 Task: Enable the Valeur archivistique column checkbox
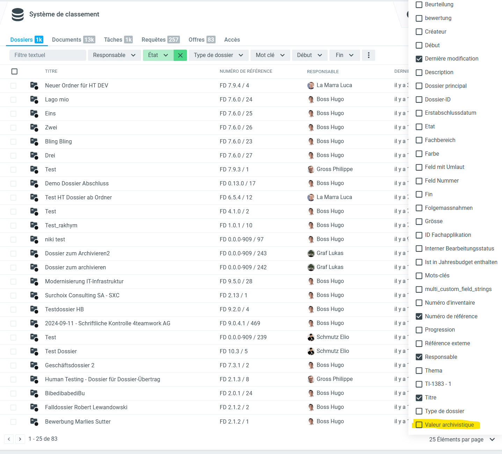[x=419, y=425]
